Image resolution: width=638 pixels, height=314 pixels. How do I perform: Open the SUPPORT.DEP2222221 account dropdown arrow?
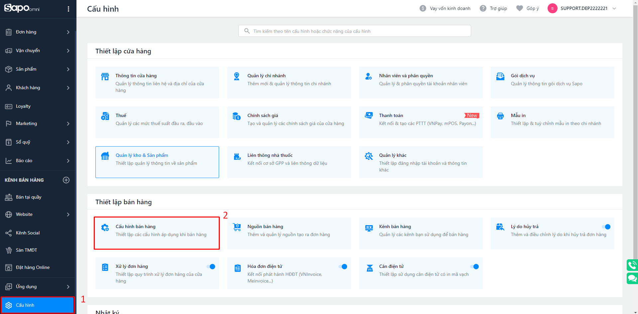pyautogui.click(x=614, y=9)
